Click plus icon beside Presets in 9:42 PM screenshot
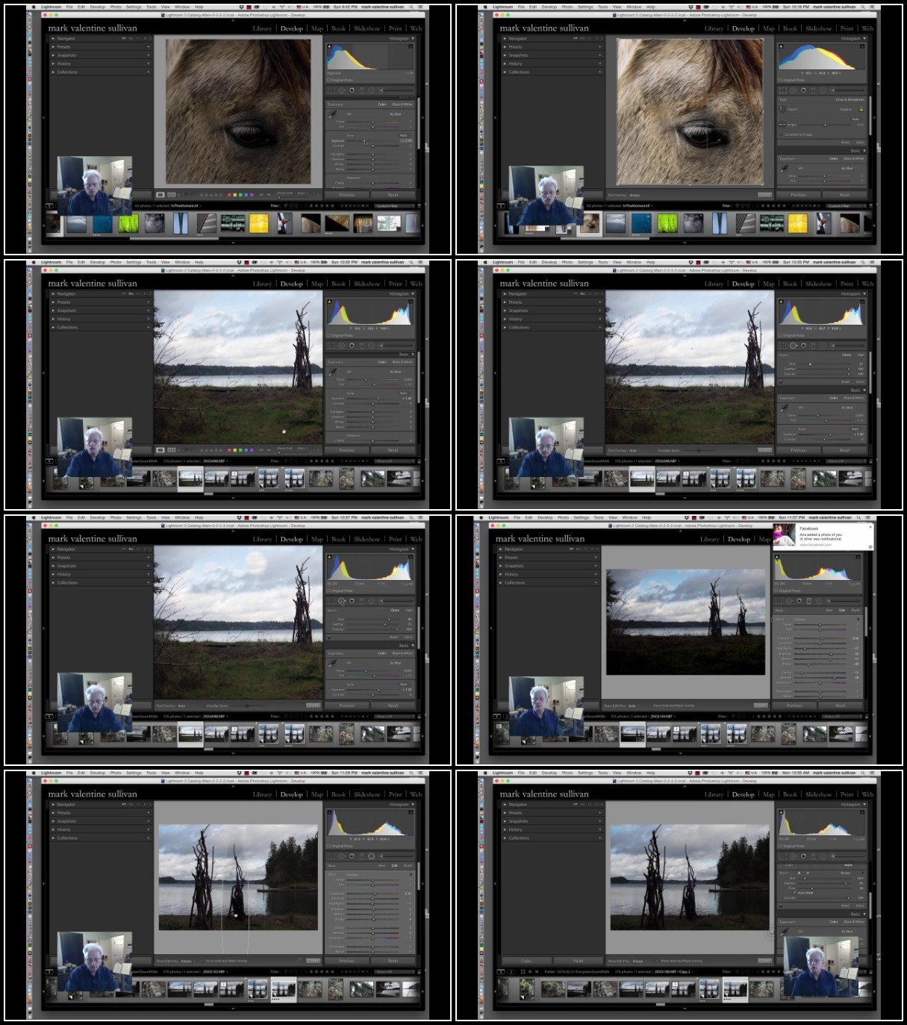Image resolution: width=907 pixels, height=1025 pixels. [x=149, y=47]
